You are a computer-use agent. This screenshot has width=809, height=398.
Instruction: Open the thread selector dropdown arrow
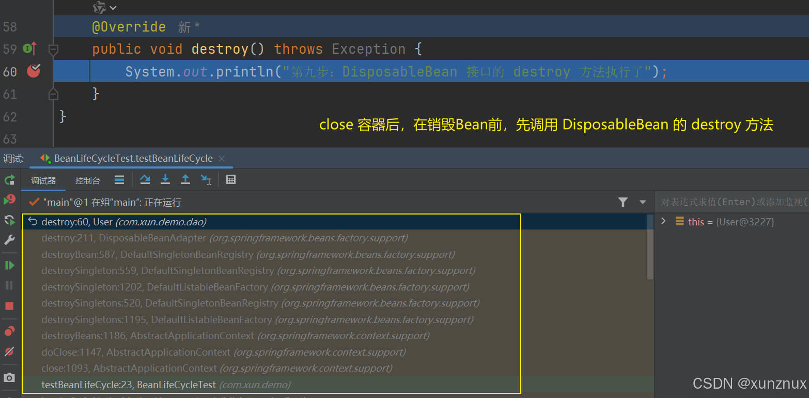(643, 202)
